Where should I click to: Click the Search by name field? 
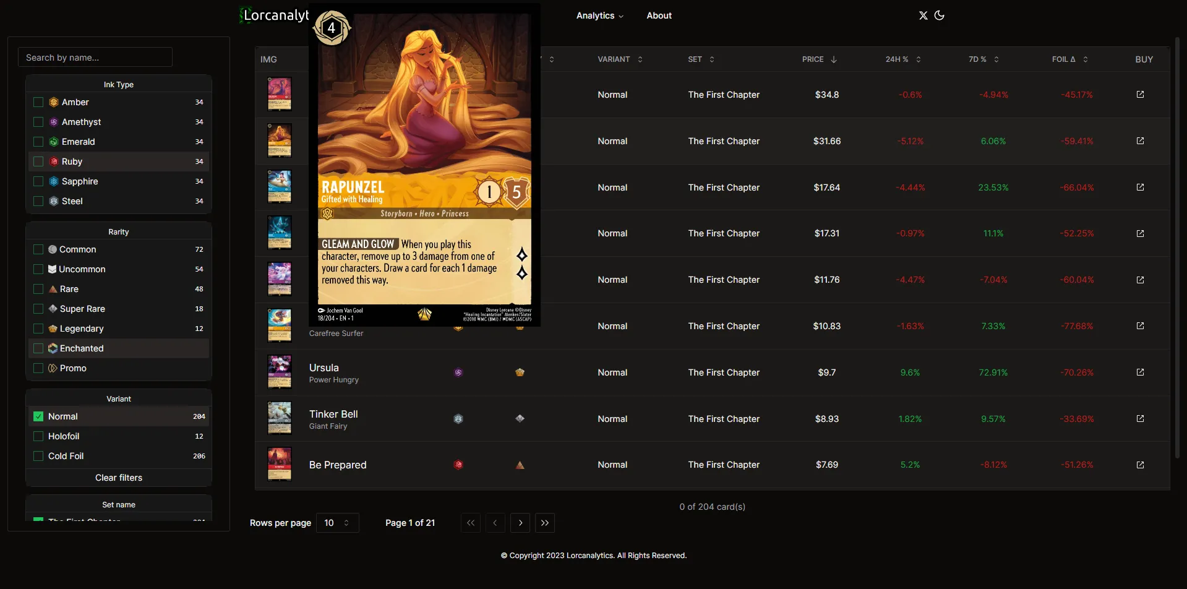click(x=95, y=58)
